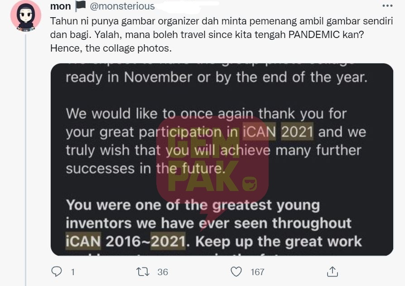This screenshot has width=405, height=286.
Task: View the retweet count of 36
Action: (163, 272)
